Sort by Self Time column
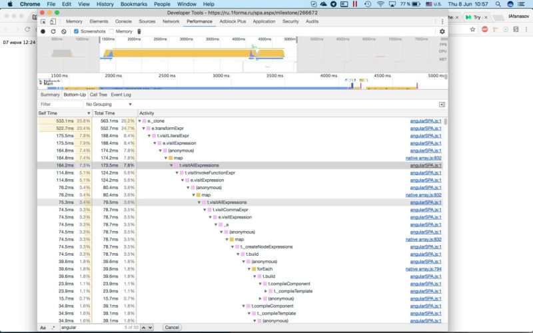Image resolution: width=533 pixels, height=333 pixels. pos(64,113)
